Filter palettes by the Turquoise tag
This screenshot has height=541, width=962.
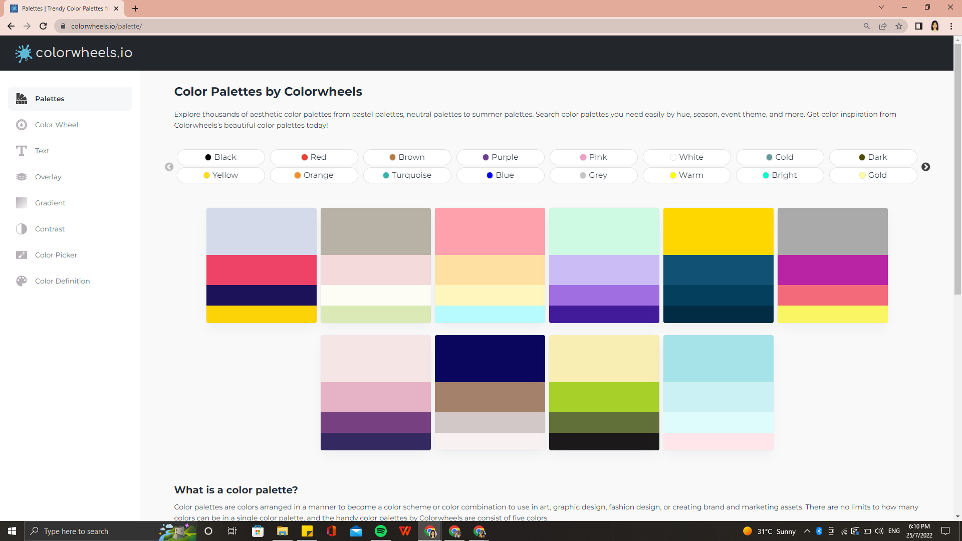click(407, 175)
